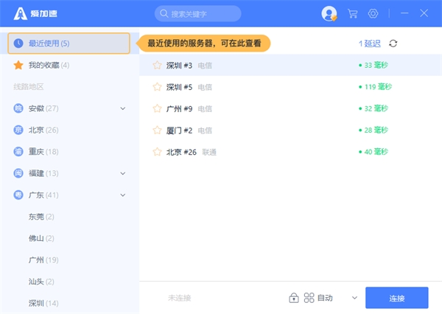Click the lock icon near the connect button
This screenshot has height=314, width=442.
pyautogui.click(x=294, y=298)
